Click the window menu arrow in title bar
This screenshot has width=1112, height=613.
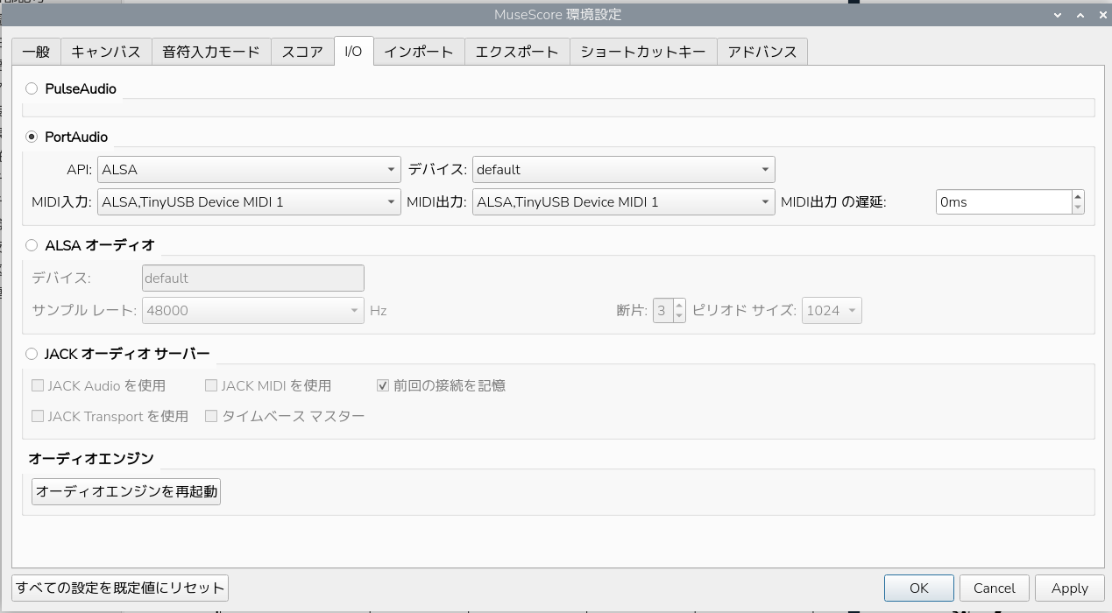(1059, 15)
